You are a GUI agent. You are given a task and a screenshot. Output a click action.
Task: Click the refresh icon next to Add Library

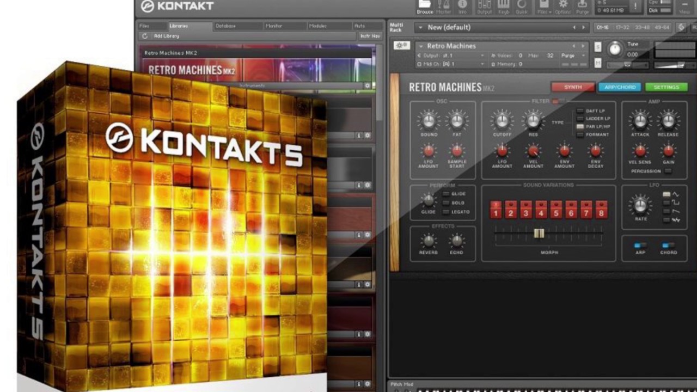coord(145,36)
